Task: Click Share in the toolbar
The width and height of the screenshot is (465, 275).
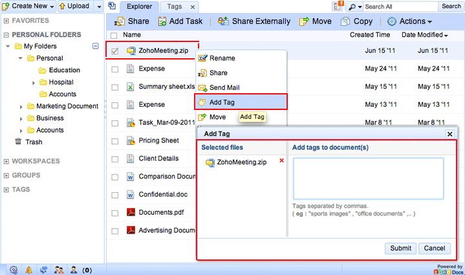Action: (132, 21)
